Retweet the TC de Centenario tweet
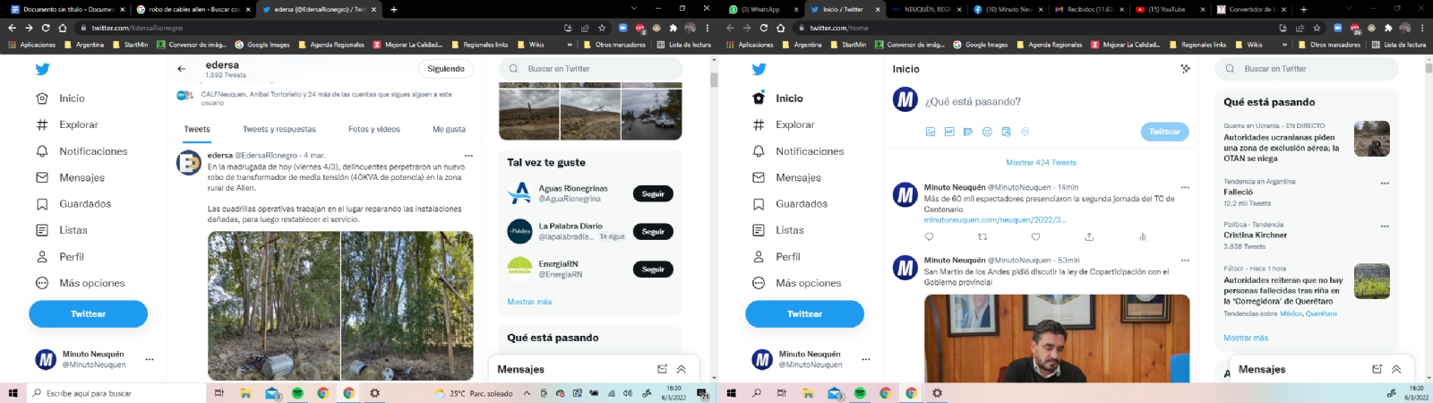The image size is (1433, 403). coord(983,237)
